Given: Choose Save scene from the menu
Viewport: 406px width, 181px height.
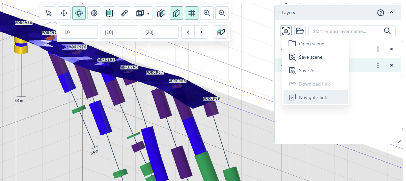Looking at the screenshot, I should [310, 57].
